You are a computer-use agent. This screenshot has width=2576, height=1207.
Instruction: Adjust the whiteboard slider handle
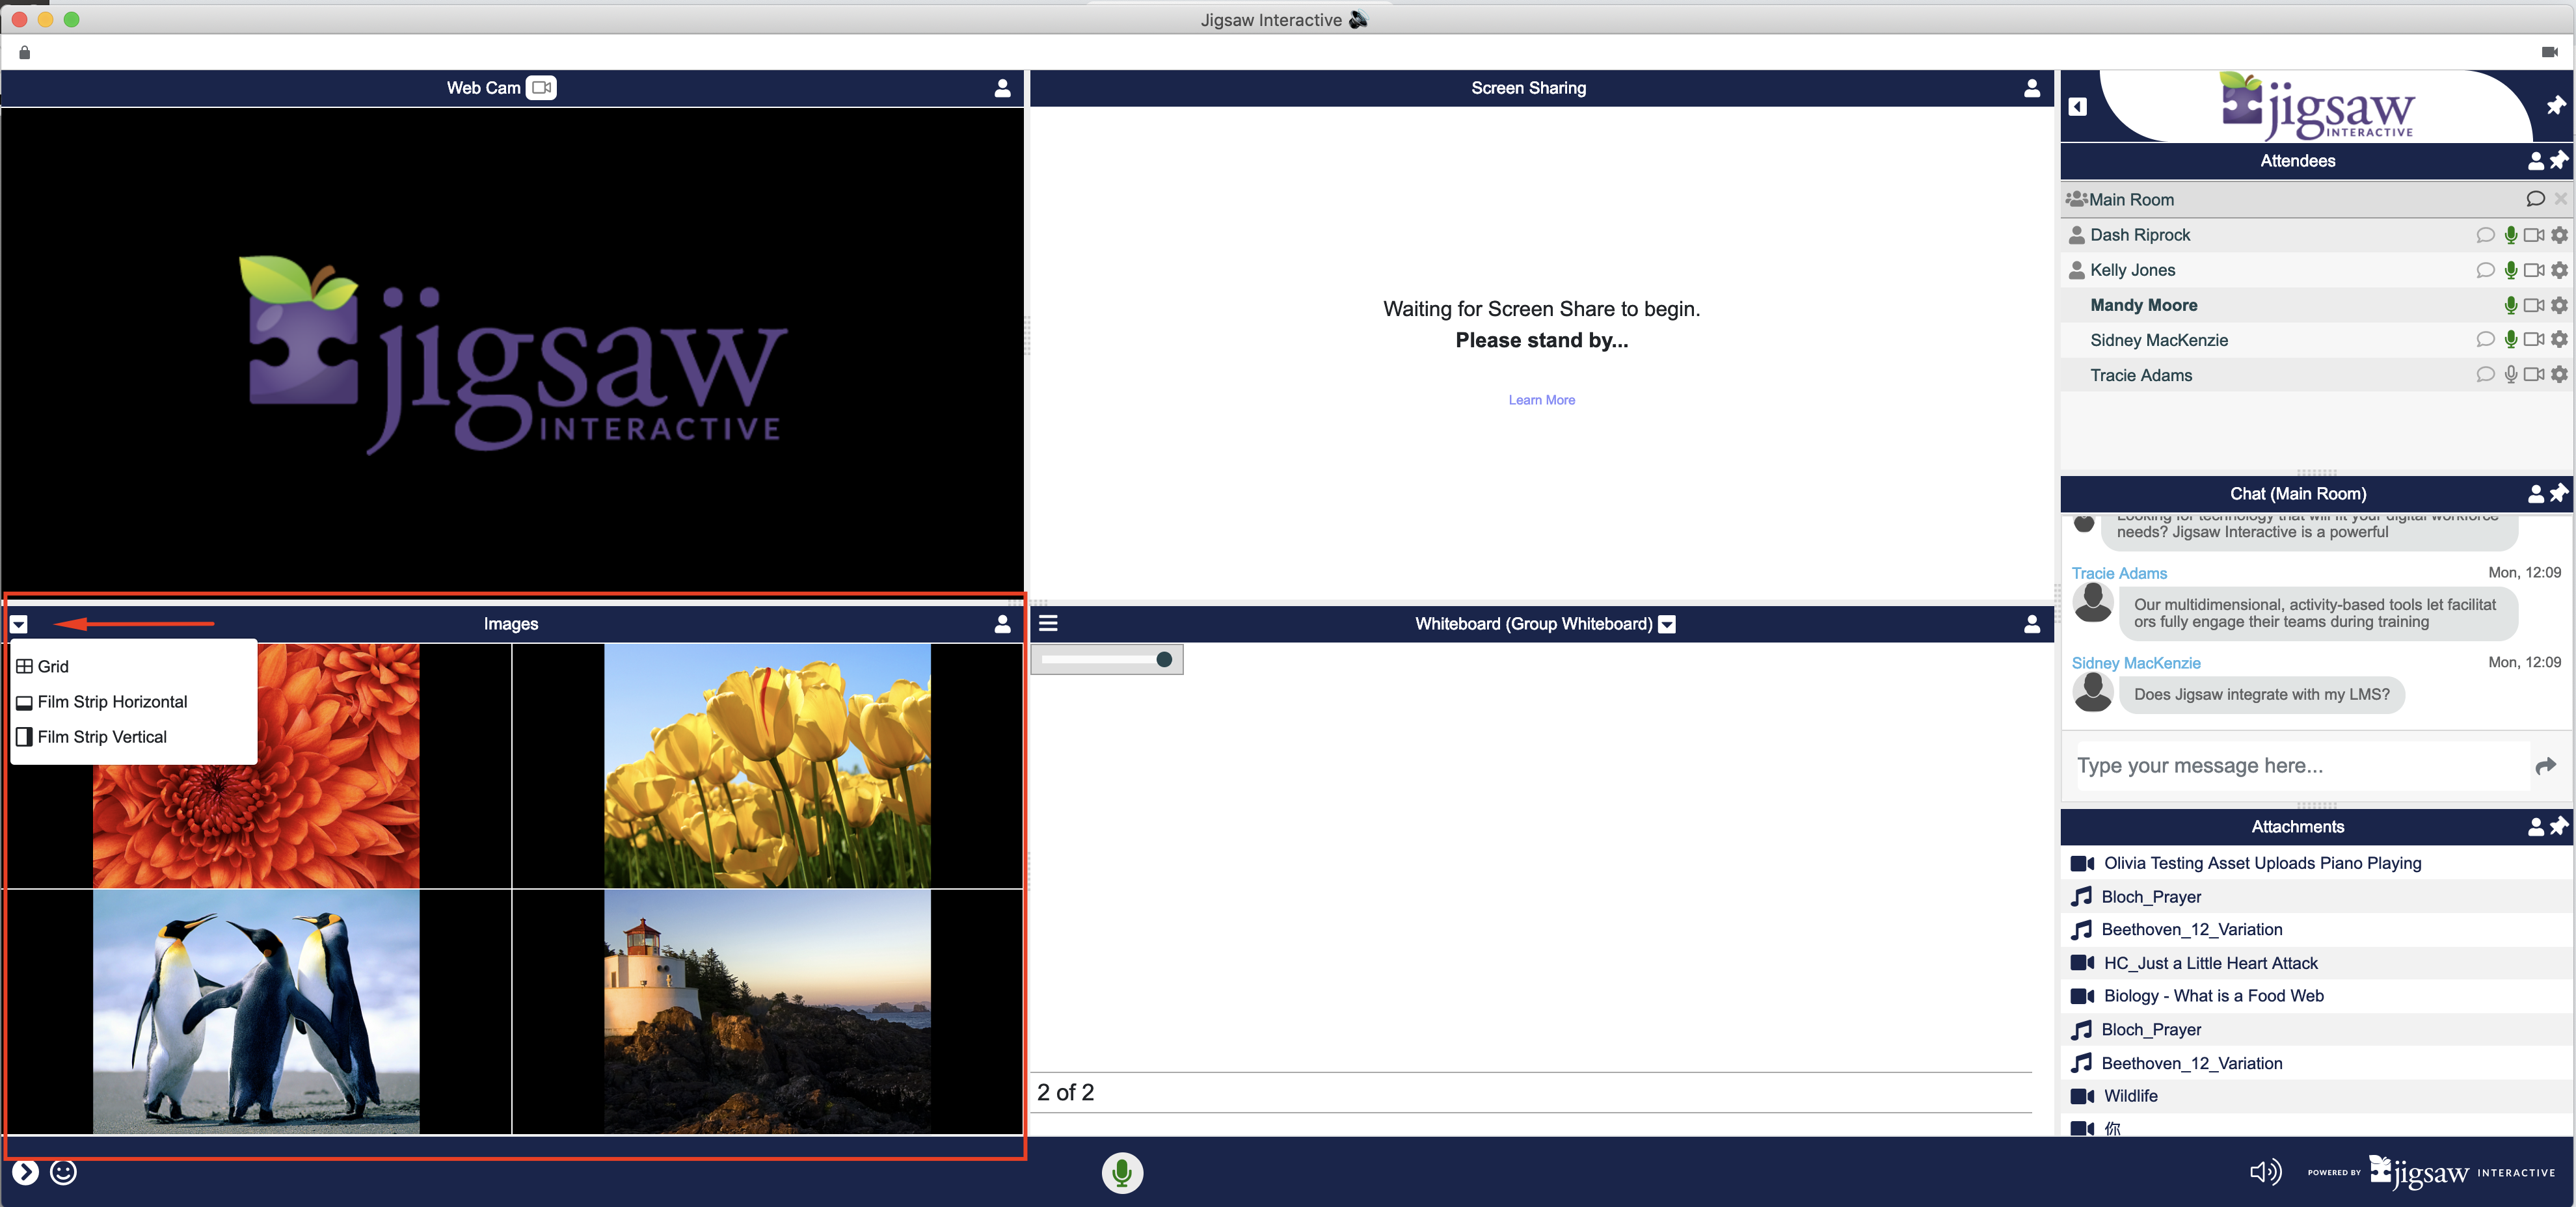pos(1163,660)
